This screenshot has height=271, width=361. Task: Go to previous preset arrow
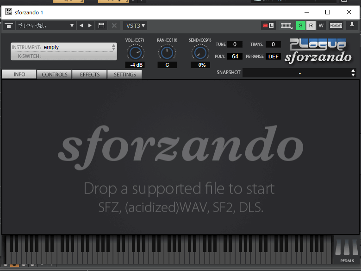(81, 25)
